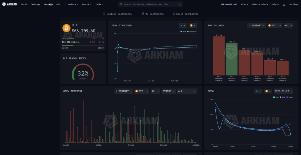The width and height of the screenshot is (301, 155).
Task: Switch to Saved Dashboards tab
Action: tap(186, 14)
